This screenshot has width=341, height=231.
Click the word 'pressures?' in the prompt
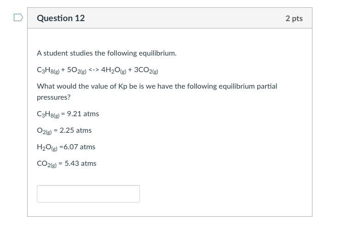pos(53,97)
